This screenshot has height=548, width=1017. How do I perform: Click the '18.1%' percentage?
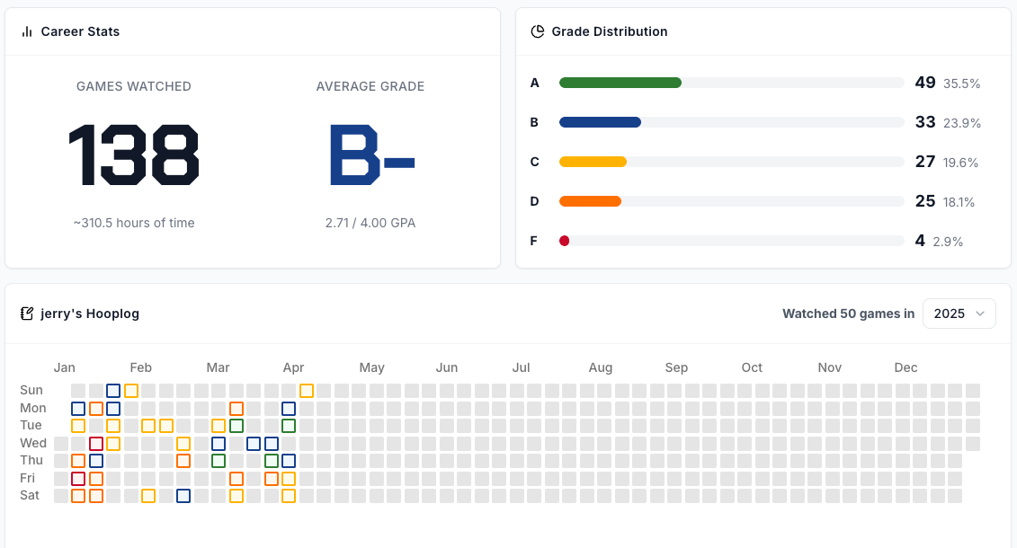[x=959, y=202]
